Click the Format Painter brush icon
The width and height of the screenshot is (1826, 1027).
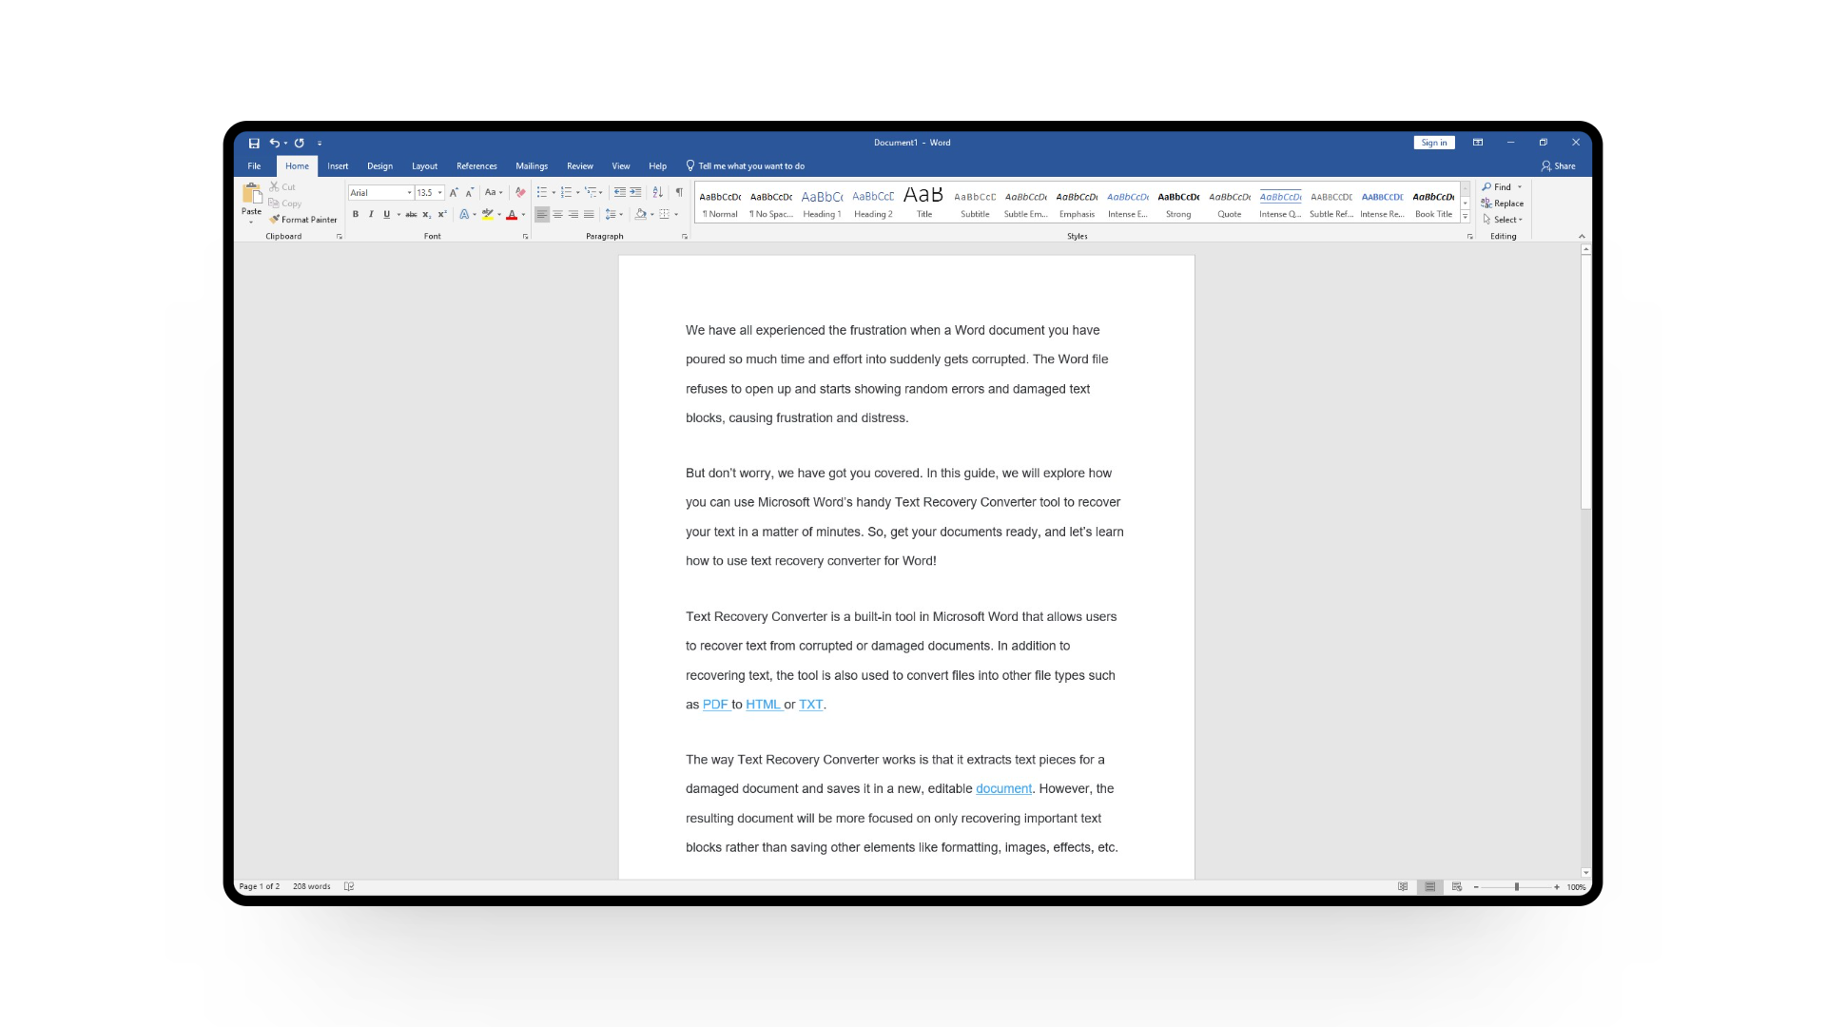point(275,220)
